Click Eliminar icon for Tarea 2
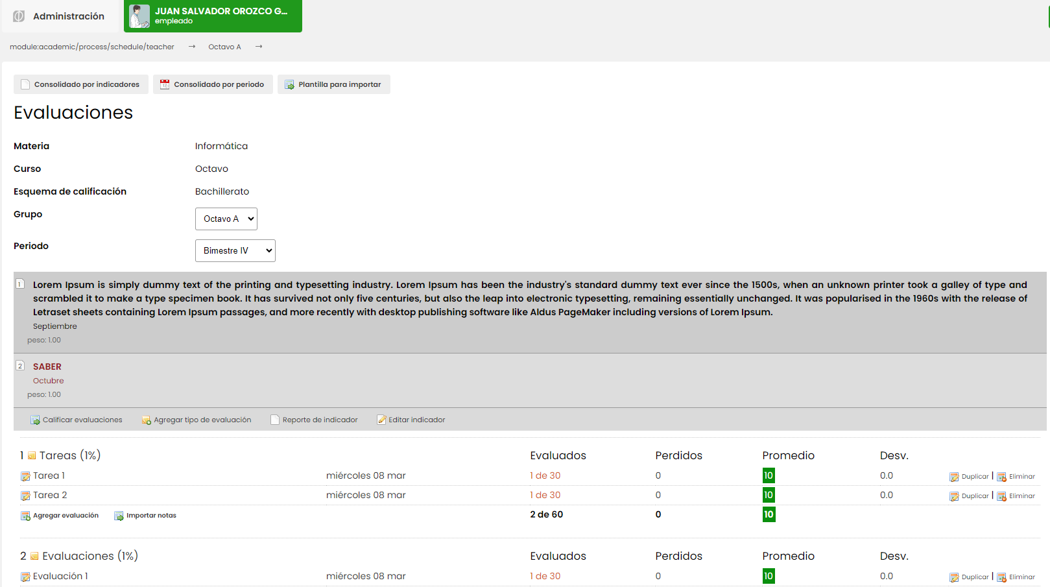This screenshot has height=587, width=1050. (x=1001, y=496)
